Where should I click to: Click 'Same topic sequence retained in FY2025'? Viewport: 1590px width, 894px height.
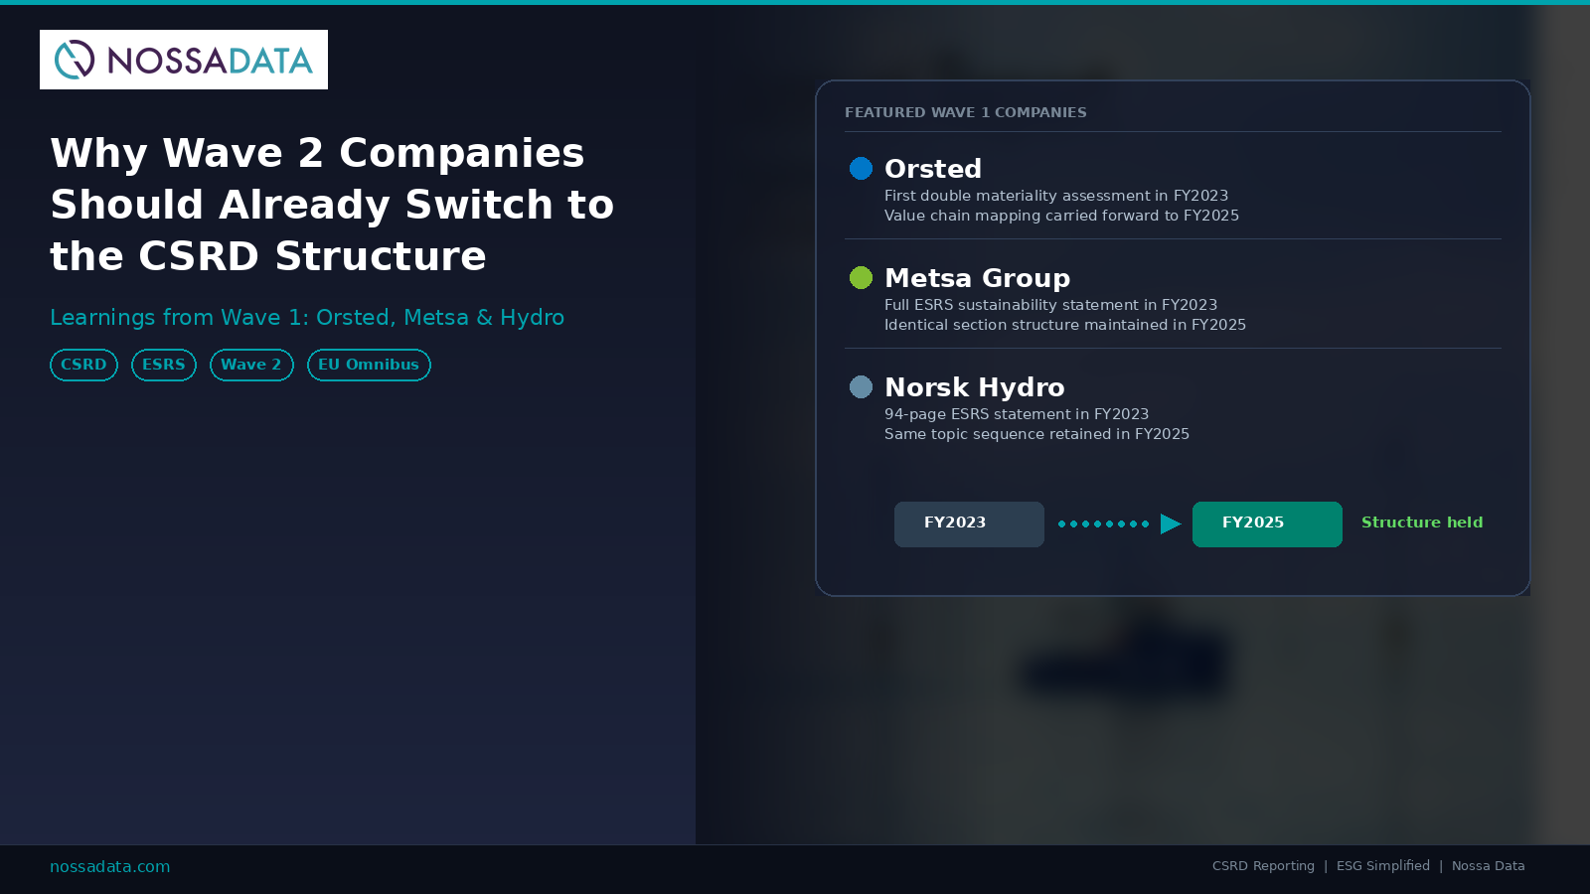pyautogui.click(x=1036, y=434)
